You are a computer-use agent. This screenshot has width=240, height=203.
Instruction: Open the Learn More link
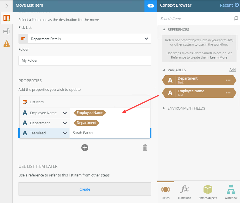point(219,57)
